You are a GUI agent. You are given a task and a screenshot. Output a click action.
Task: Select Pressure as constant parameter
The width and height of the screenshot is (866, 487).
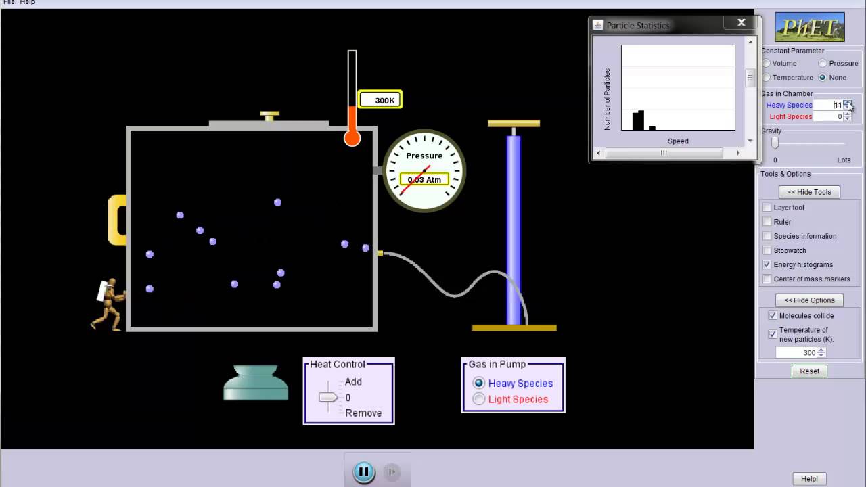point(823,64)
